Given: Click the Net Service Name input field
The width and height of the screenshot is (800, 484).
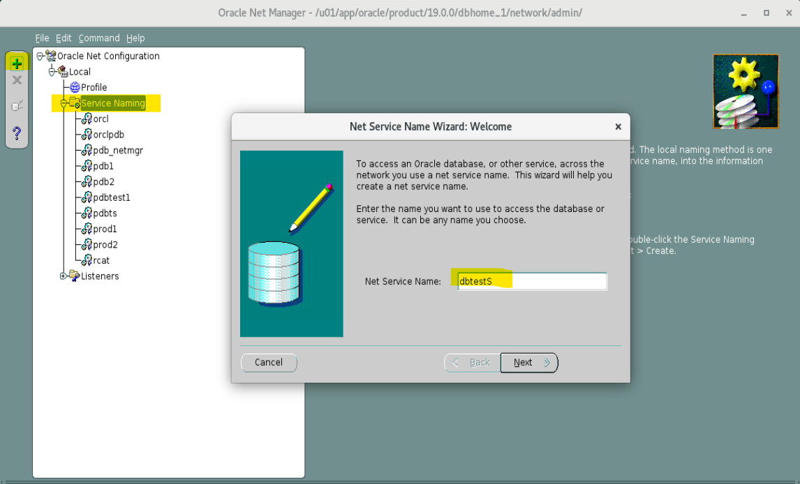Looking at the screenshot, I should pos(532,281).
